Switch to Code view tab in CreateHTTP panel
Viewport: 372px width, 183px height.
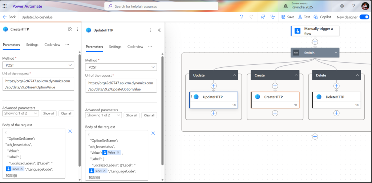52,45
